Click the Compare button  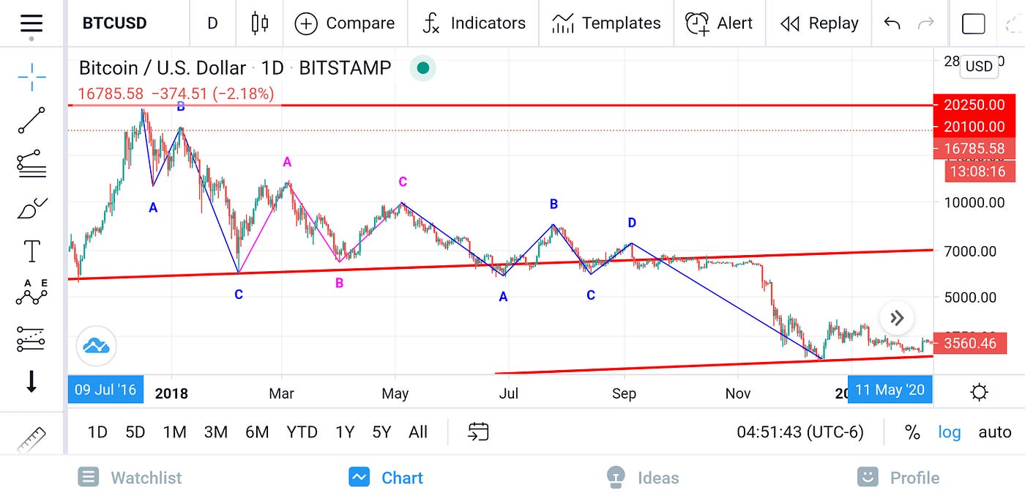point(345,23)
